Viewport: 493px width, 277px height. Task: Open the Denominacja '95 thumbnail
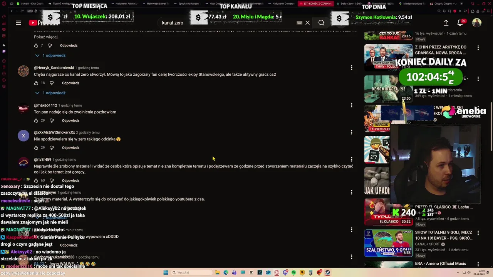pos(388,89)
